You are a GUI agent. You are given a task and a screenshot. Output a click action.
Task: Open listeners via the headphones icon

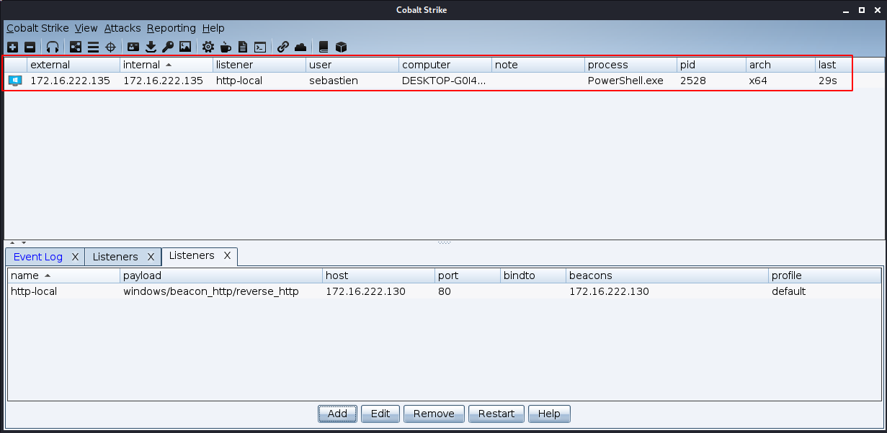click(53, 47)
